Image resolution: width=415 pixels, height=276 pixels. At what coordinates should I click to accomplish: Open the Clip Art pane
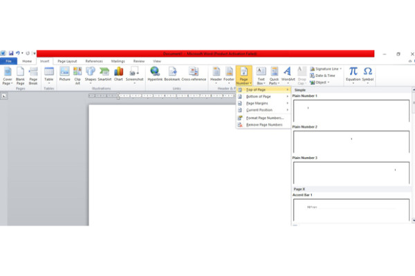click(x=77, y=75)
